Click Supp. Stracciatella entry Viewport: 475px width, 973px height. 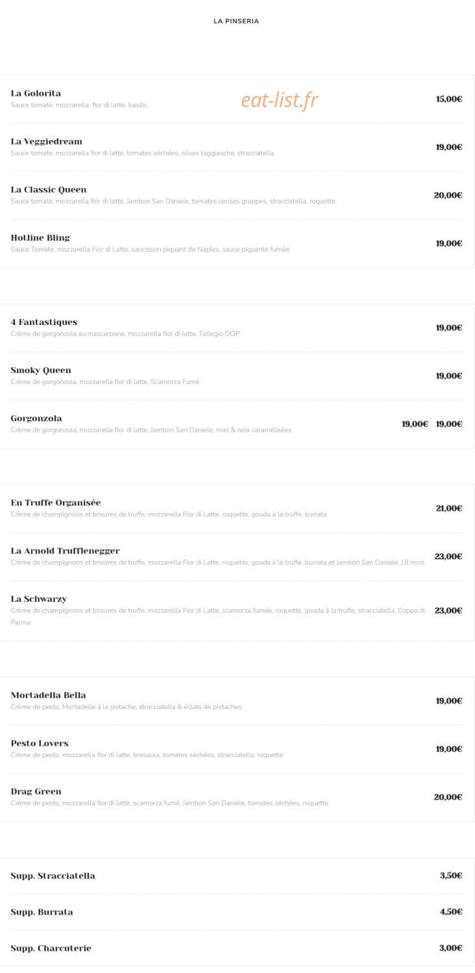[53, 876]
